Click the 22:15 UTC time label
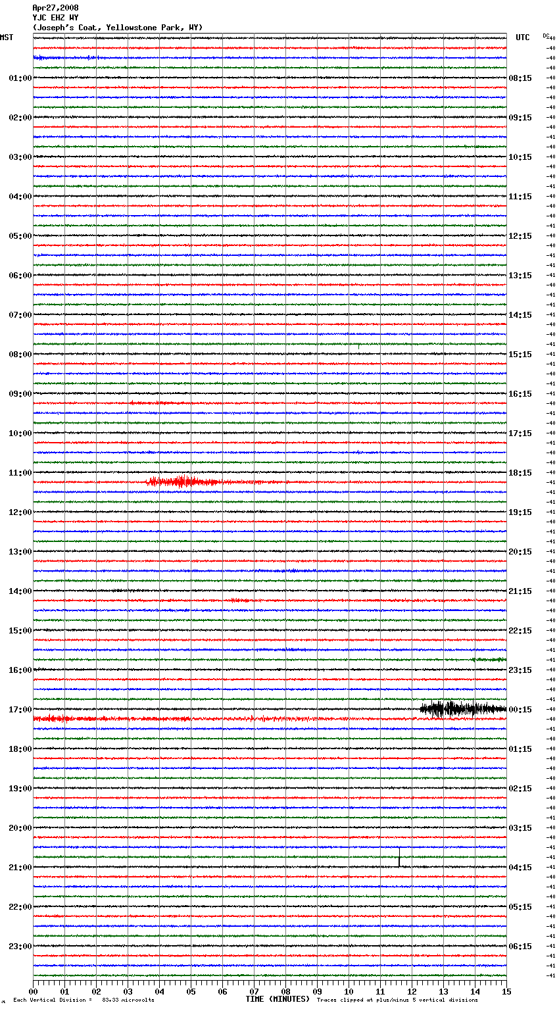This screenshot has height=1009, width=559. pos(520,631)
